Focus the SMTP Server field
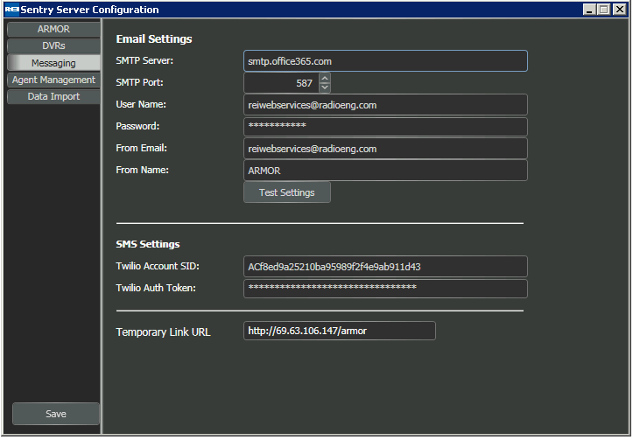633x440 pixels. 385,61
